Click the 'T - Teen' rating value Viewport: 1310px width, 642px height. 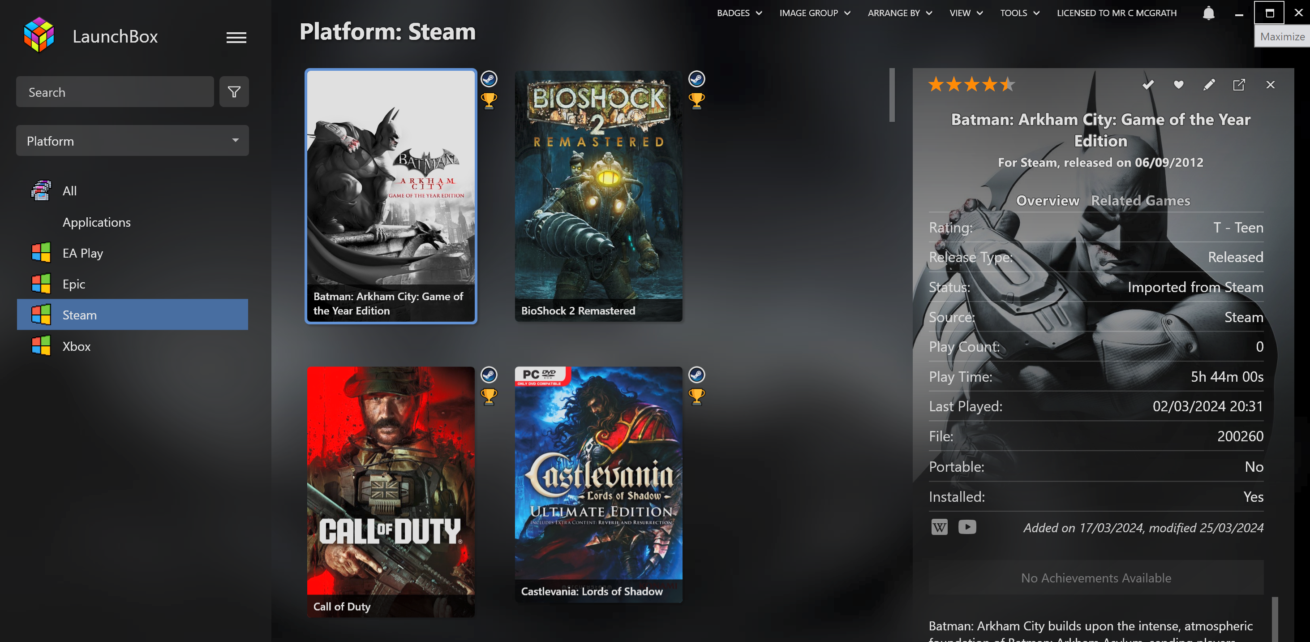point(1238,228)
